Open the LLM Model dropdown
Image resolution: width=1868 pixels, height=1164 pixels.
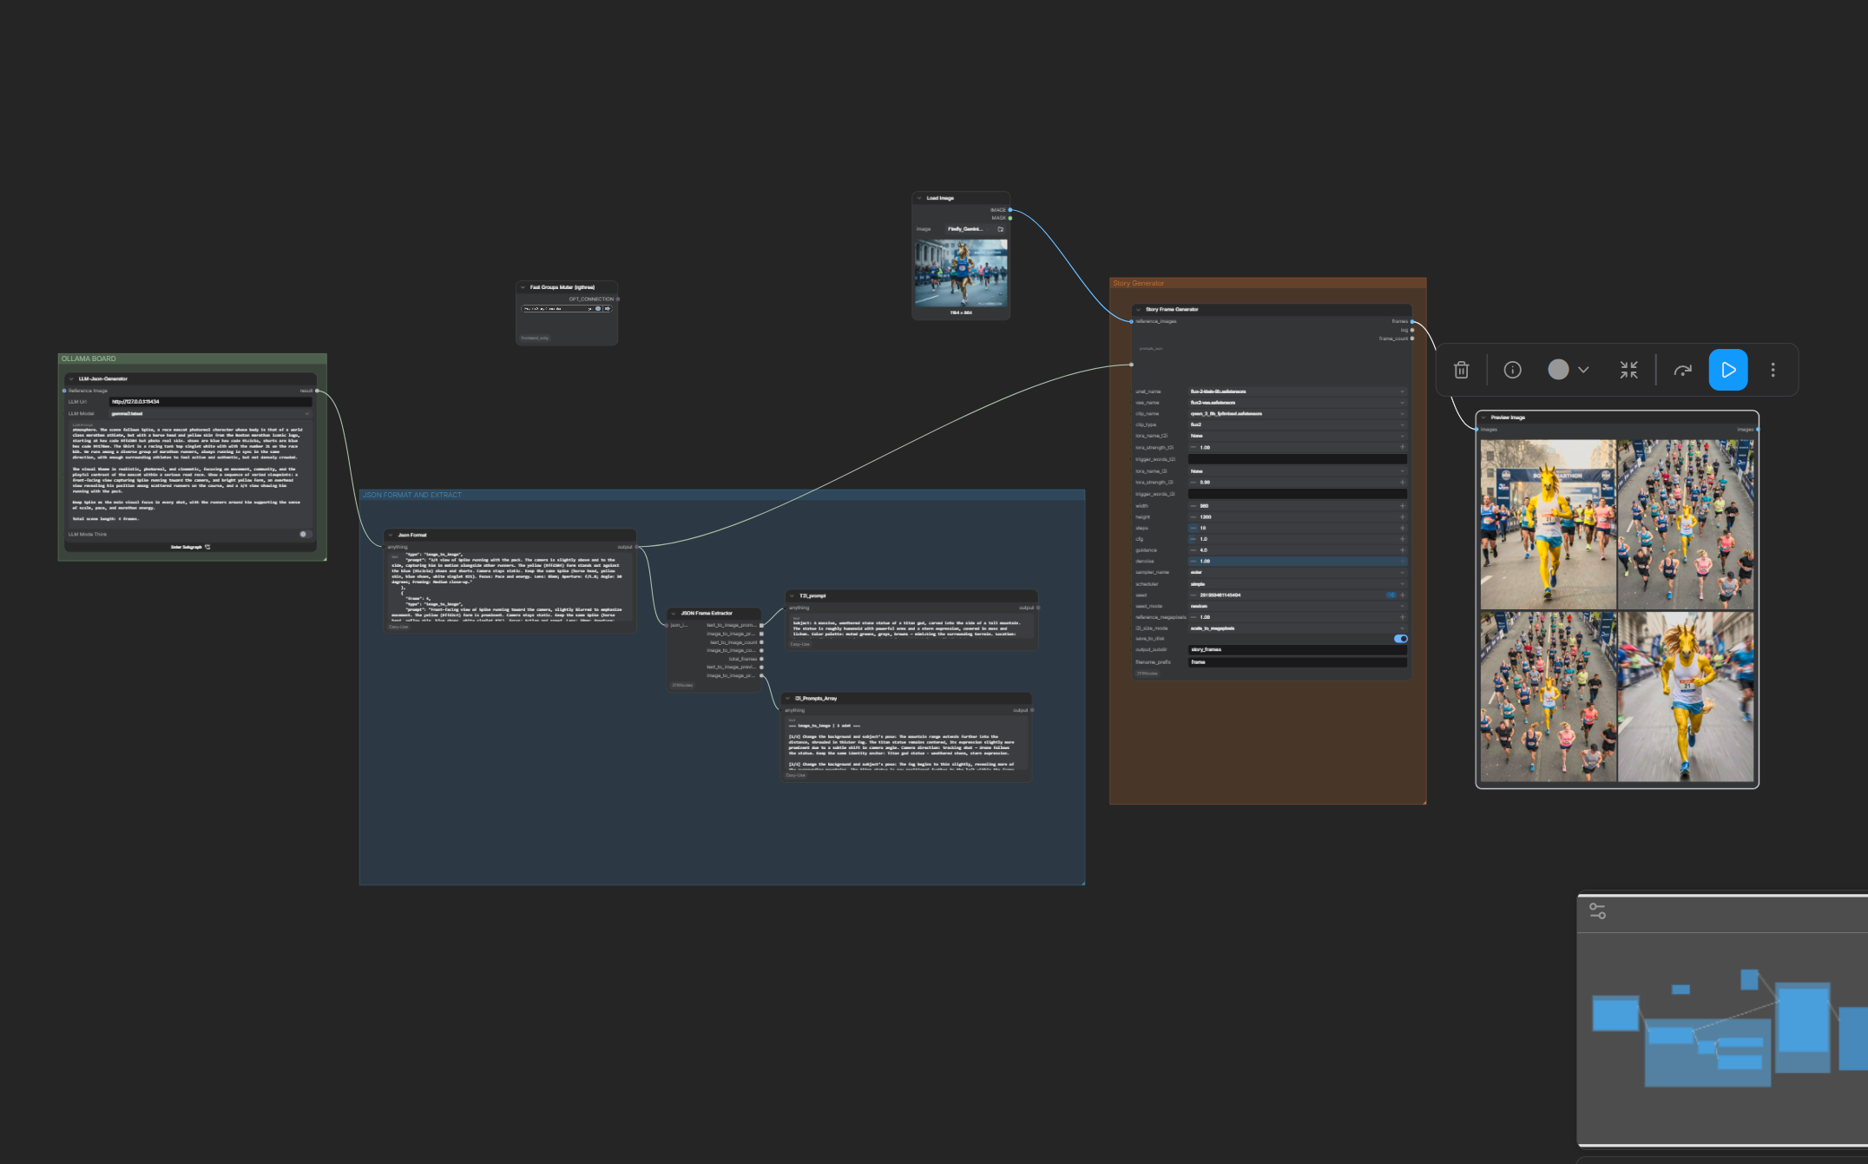pyautogui.click(x=210, y=414)
